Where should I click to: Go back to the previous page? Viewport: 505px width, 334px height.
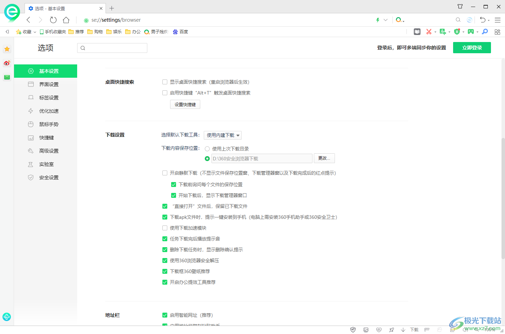tap(29, 20)
